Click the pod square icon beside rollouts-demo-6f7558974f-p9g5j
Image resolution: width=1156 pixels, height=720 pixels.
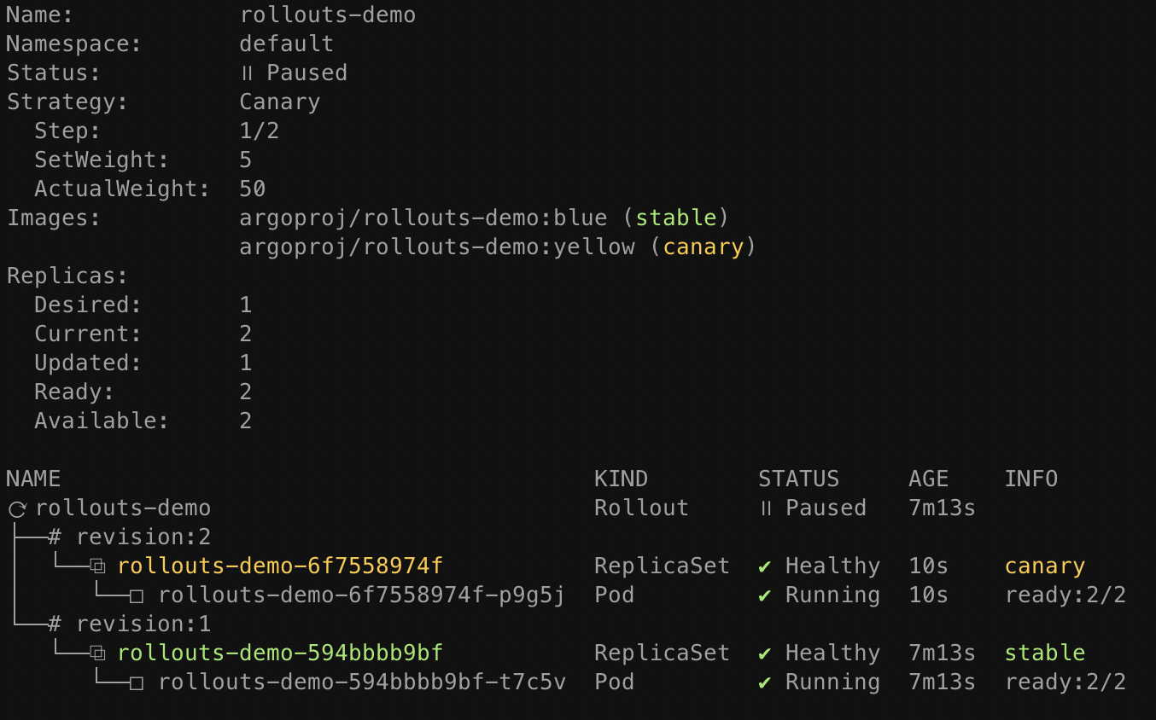(x=137, y=596)
